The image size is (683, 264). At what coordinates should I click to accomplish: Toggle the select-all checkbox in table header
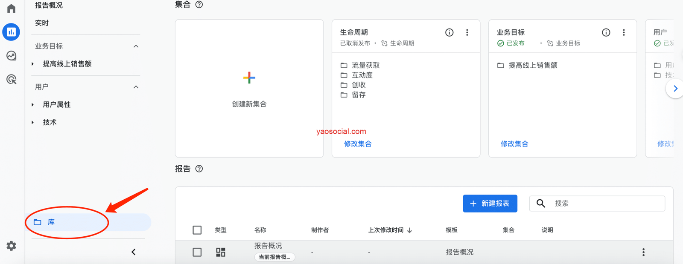[197, 230]
